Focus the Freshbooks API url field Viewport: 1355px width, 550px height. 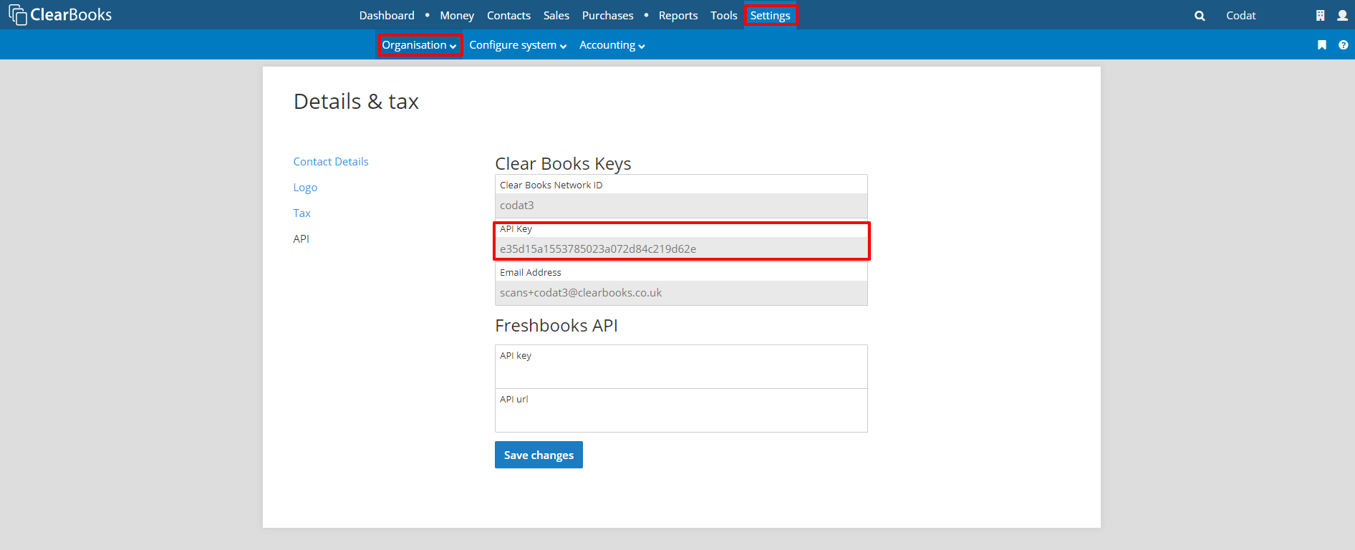coord(681,410)
